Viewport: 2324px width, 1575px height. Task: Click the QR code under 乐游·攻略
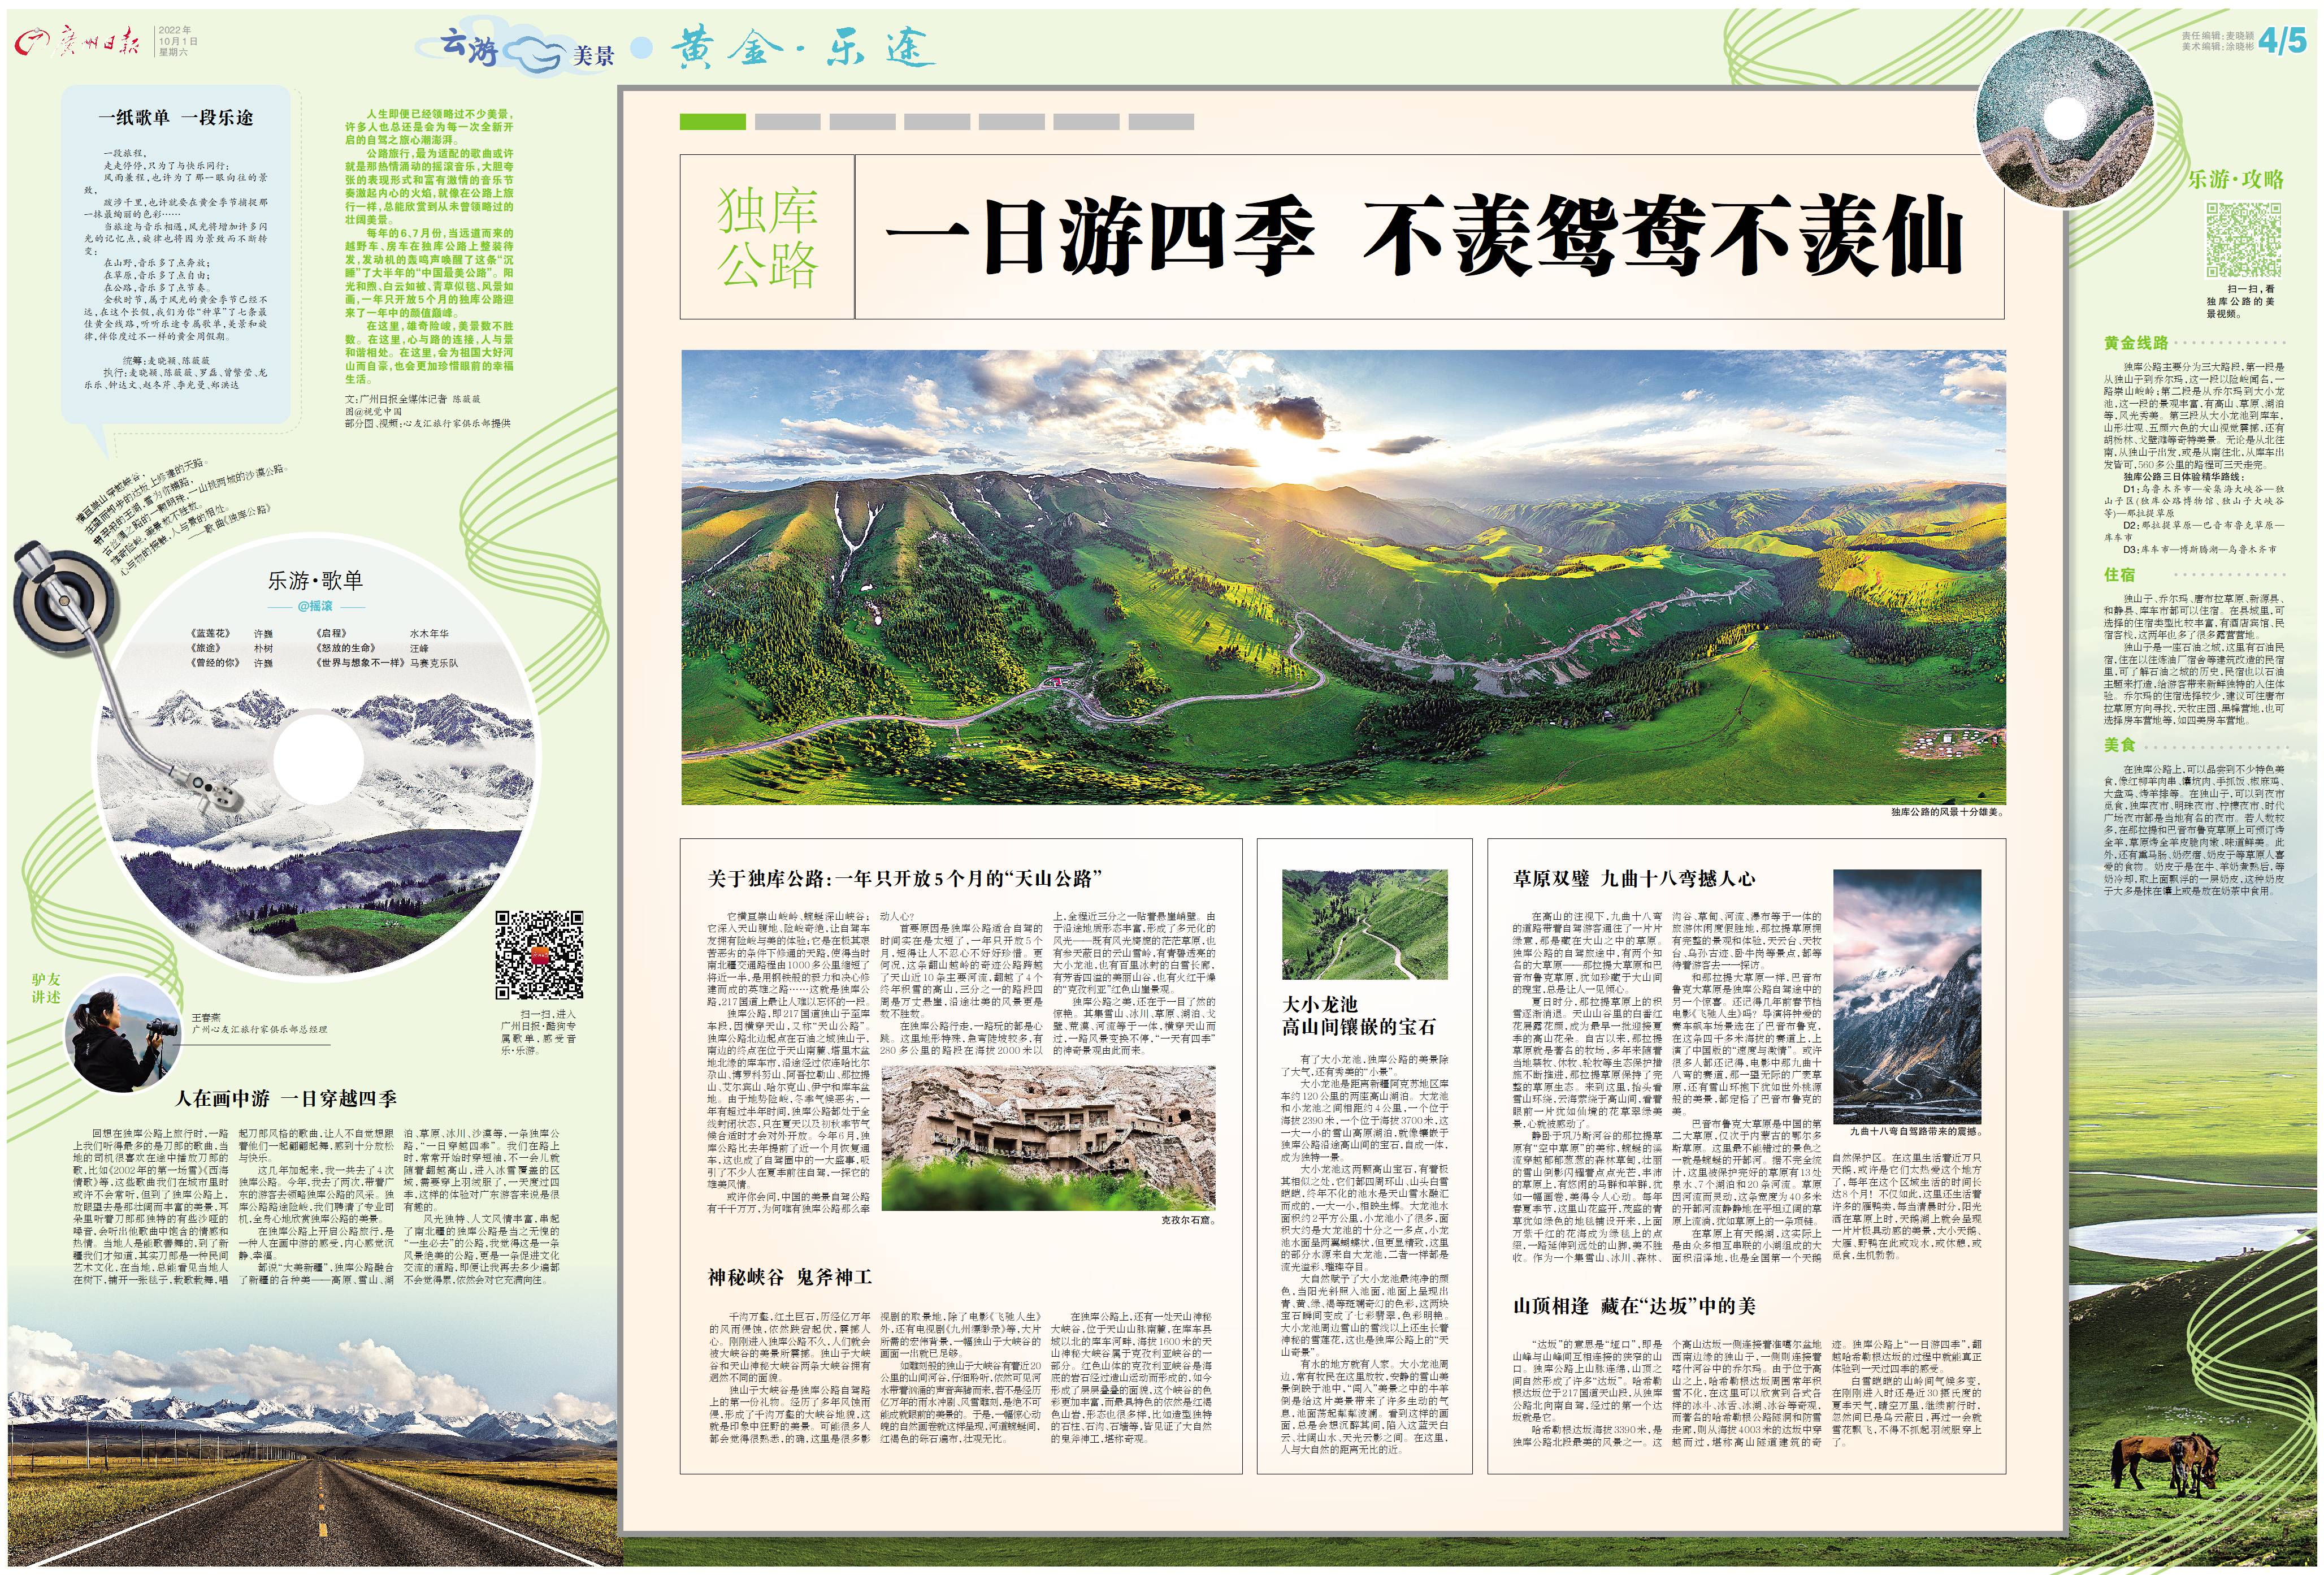coord(2243,240)
